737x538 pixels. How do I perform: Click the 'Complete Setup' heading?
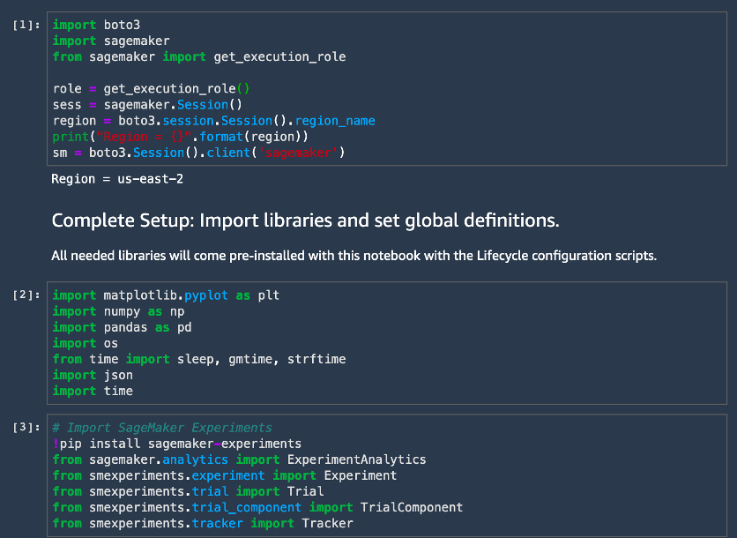(306, 220)
